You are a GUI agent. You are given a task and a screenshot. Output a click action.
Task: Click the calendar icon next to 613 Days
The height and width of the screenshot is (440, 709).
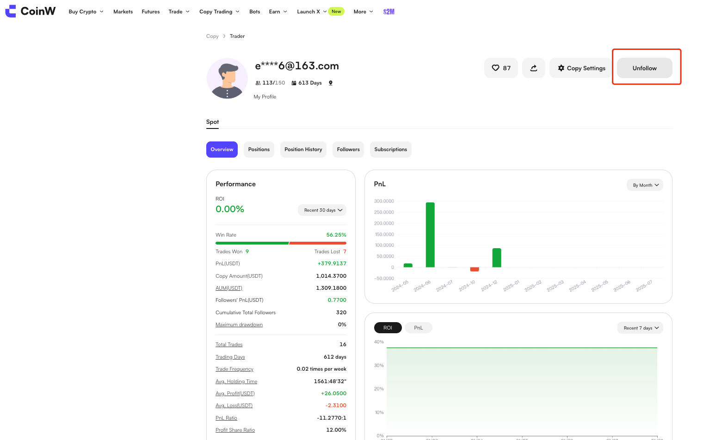pyautogui.click(x=294, y=83)
